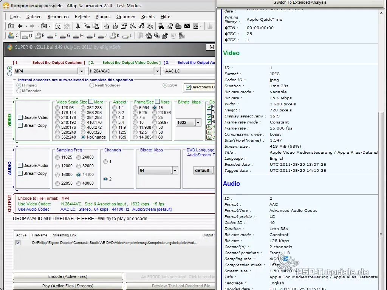This screenshot has width=387, height=290.
Task: Switch to drive H in drive bar
Action: [x=79, y=35]
